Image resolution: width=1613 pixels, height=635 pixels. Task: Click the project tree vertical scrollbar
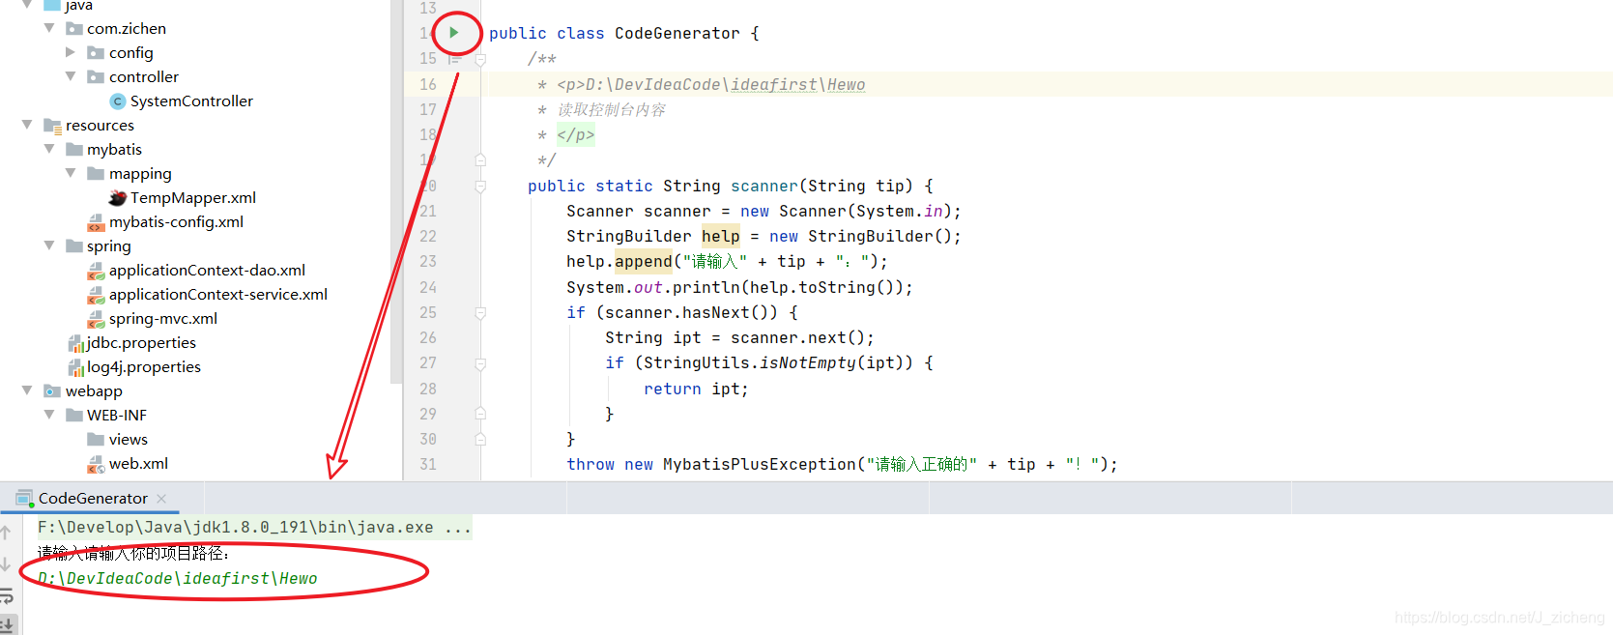coord(396,191)
